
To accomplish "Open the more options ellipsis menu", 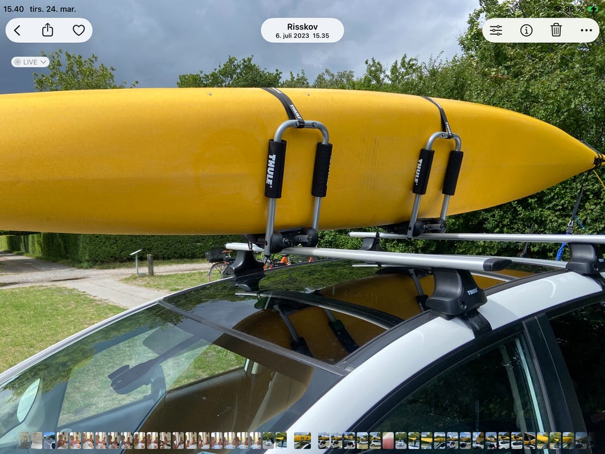I will [x=586, y=30].
